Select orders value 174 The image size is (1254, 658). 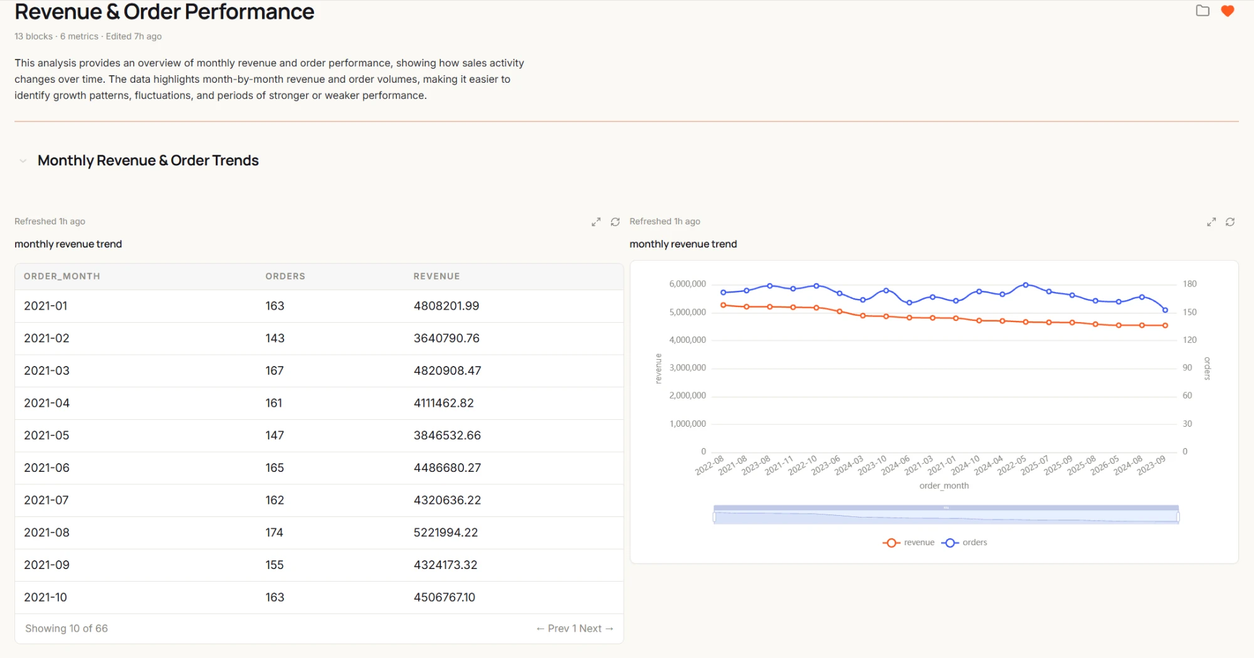(x=274, y=533)
